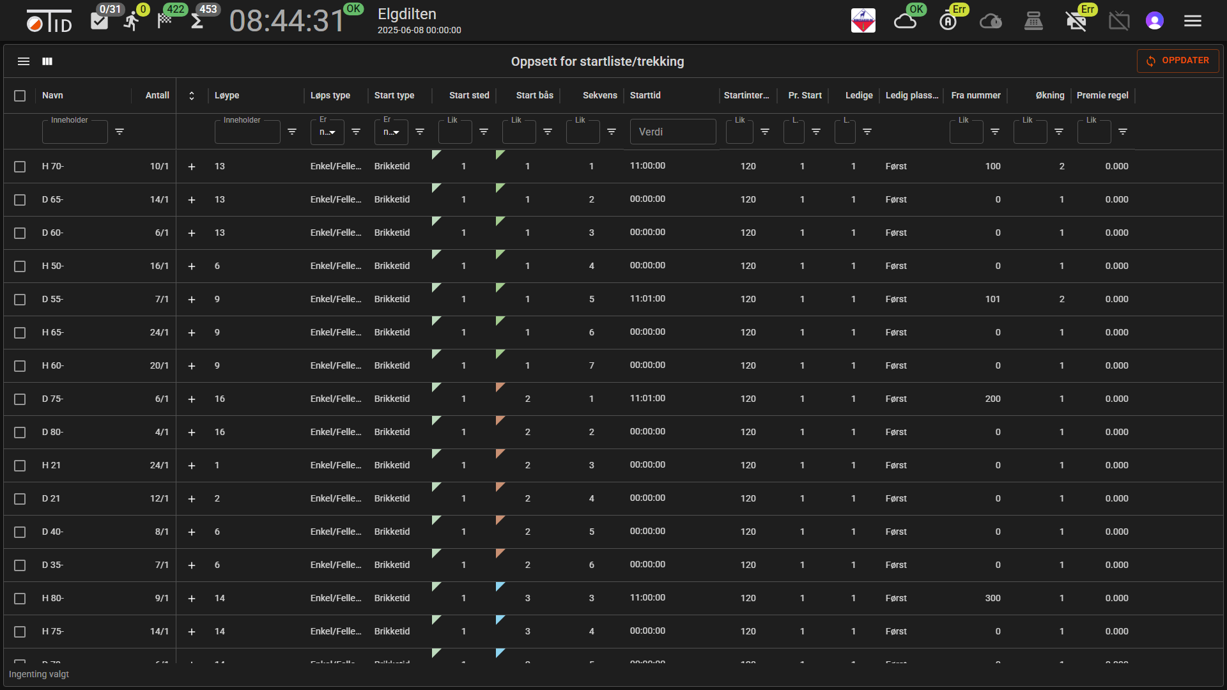Toggle the column chooser icon
Image resolution: width=1227 pixels, height=690 pixels.
pyautogui.click(x=47, y=61)
